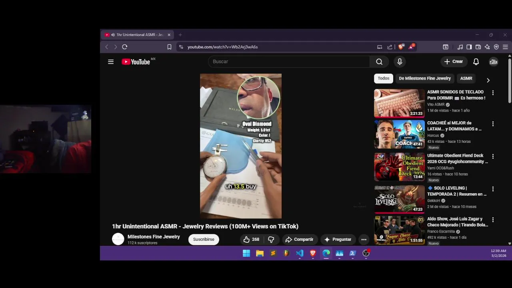Open the taskbar clock and date

(498, 253)
